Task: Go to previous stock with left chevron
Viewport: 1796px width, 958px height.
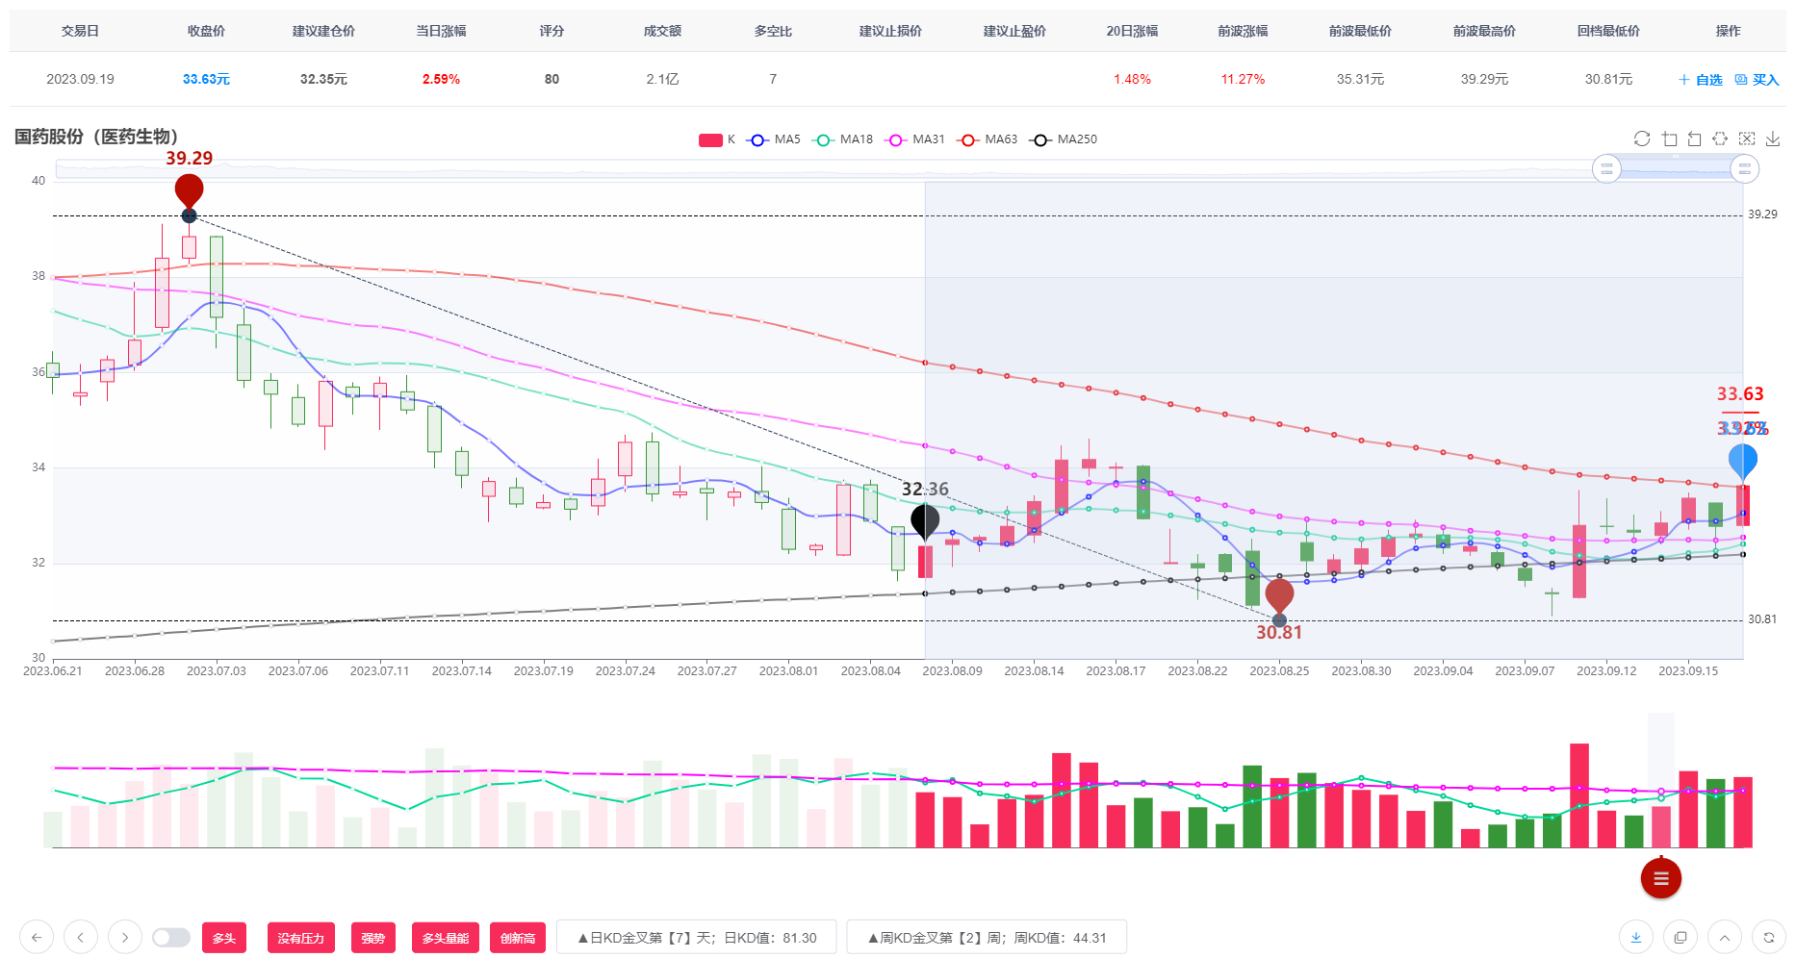Action: pyautogui.click(x=81, y=937)
